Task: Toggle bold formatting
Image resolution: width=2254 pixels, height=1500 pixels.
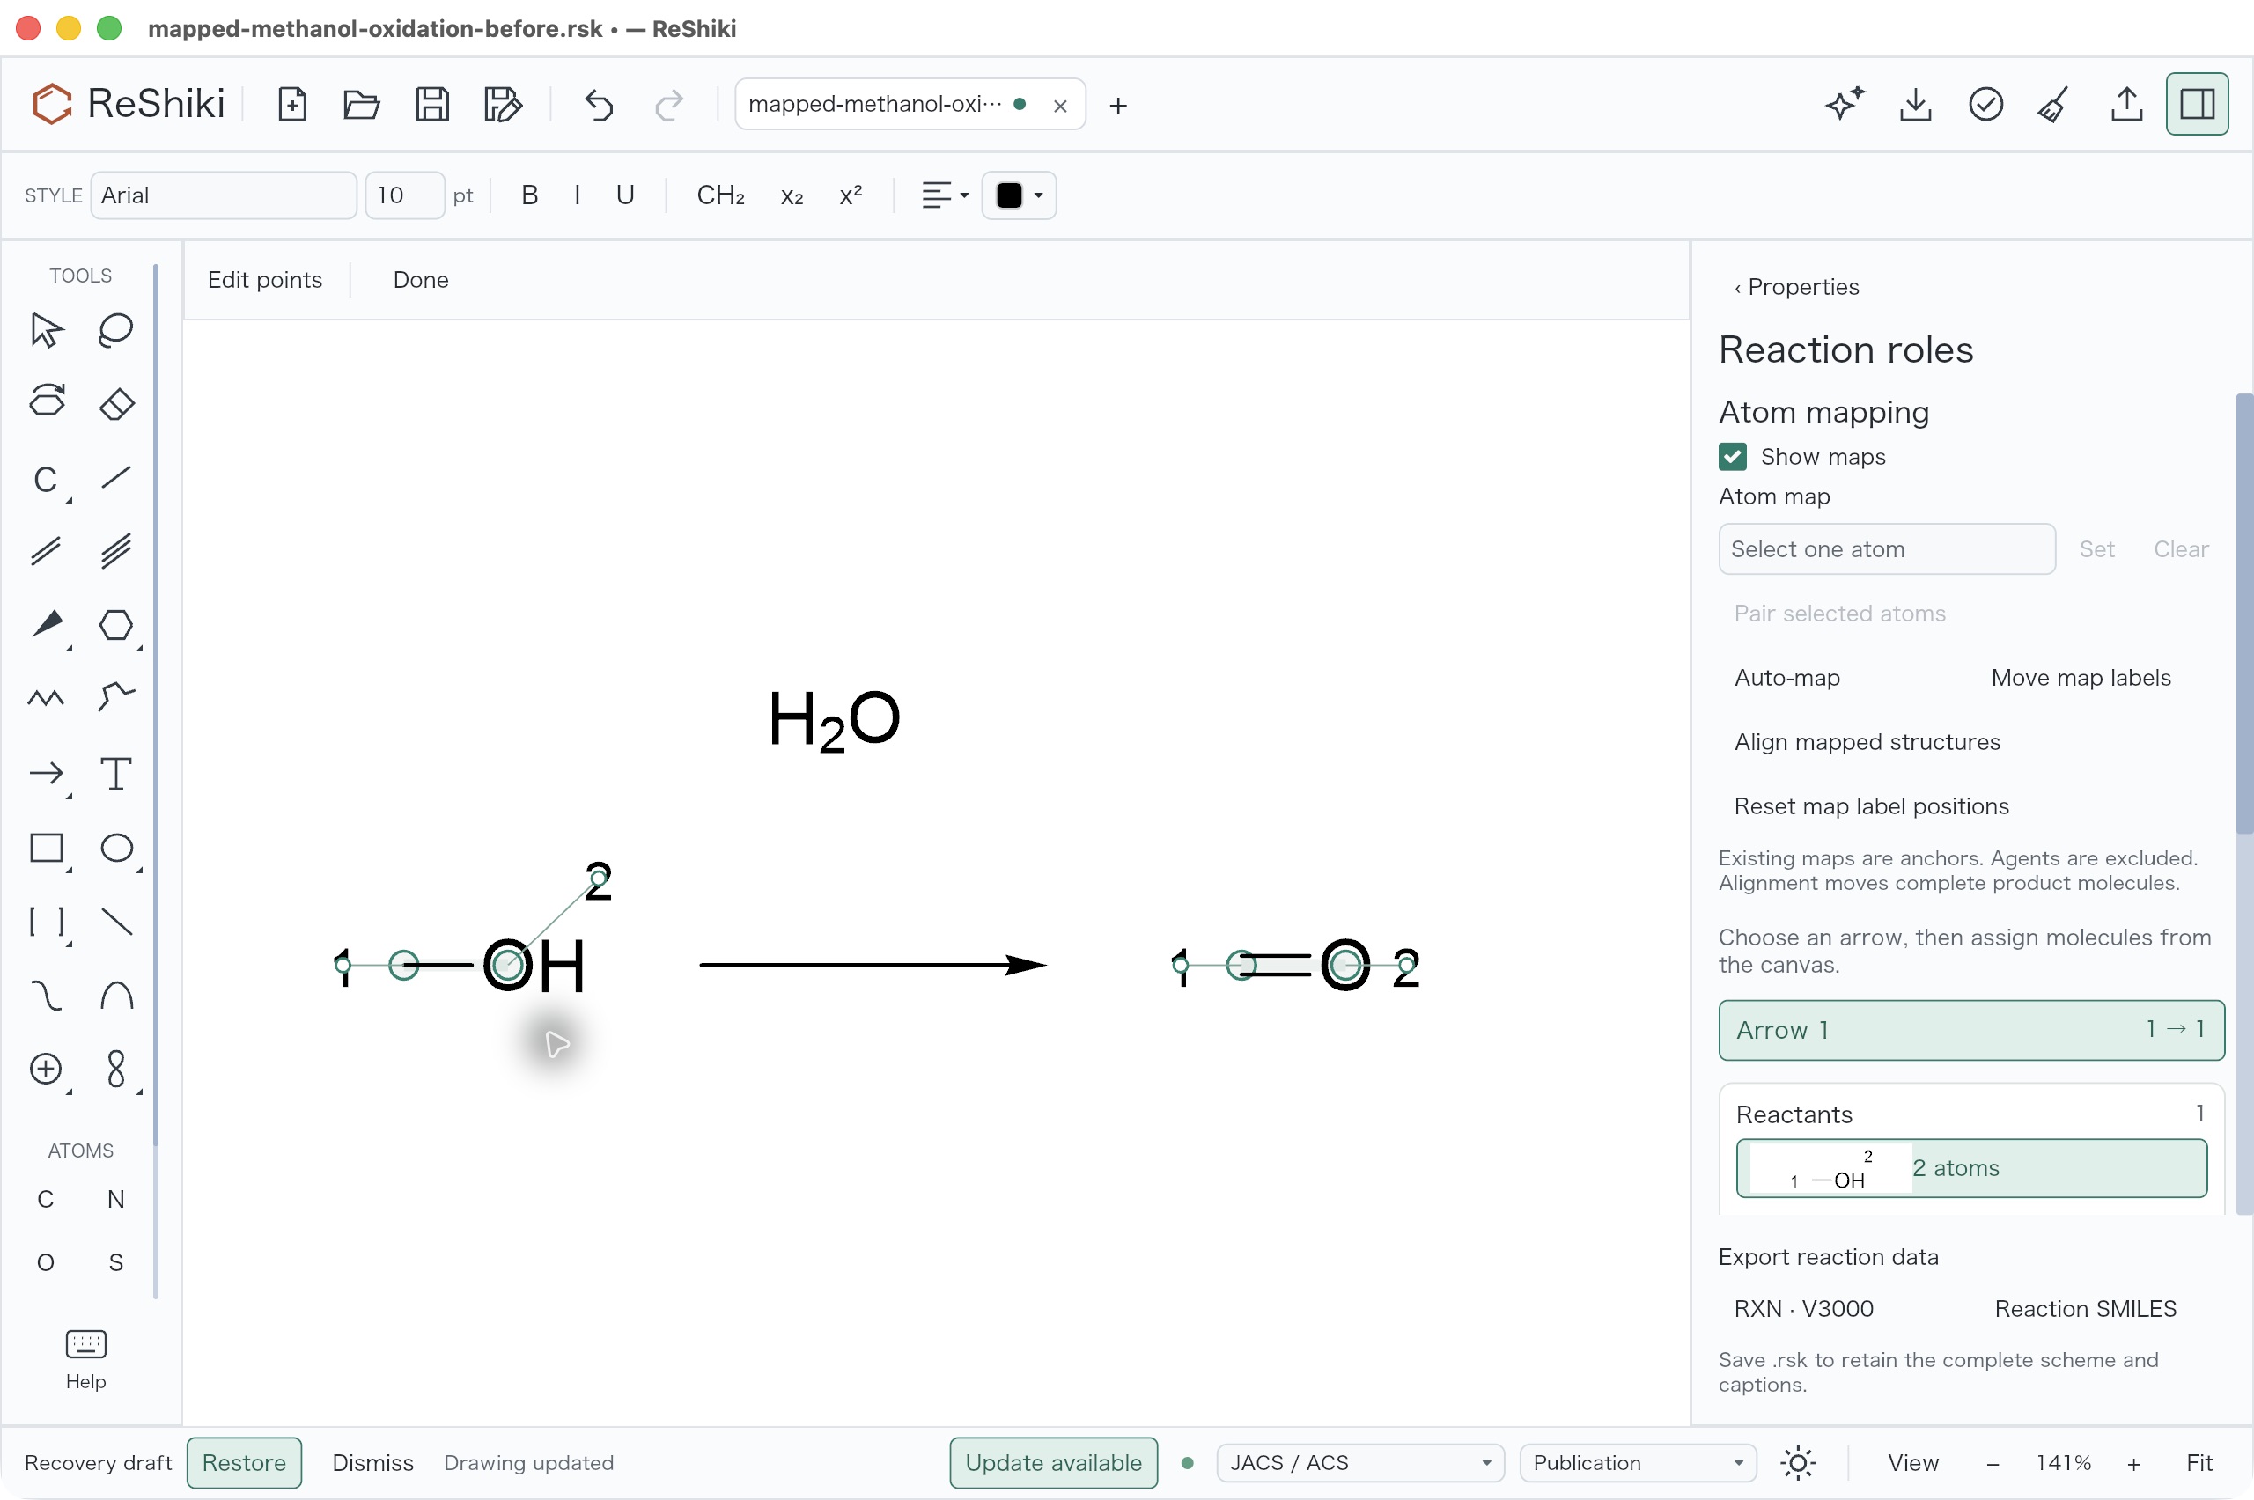Action: pos(529,195)
